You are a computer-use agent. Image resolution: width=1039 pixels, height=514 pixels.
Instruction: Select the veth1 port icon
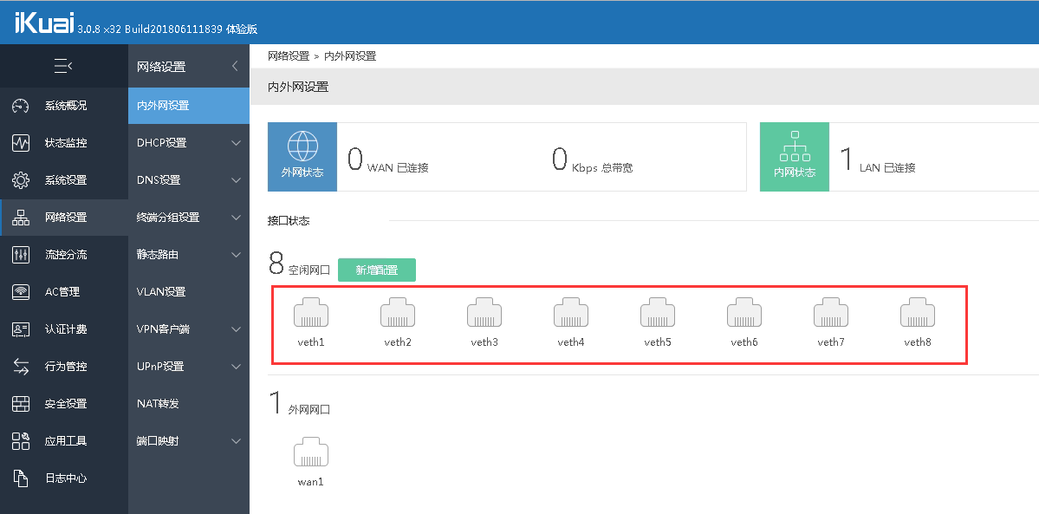pos(311,313)
